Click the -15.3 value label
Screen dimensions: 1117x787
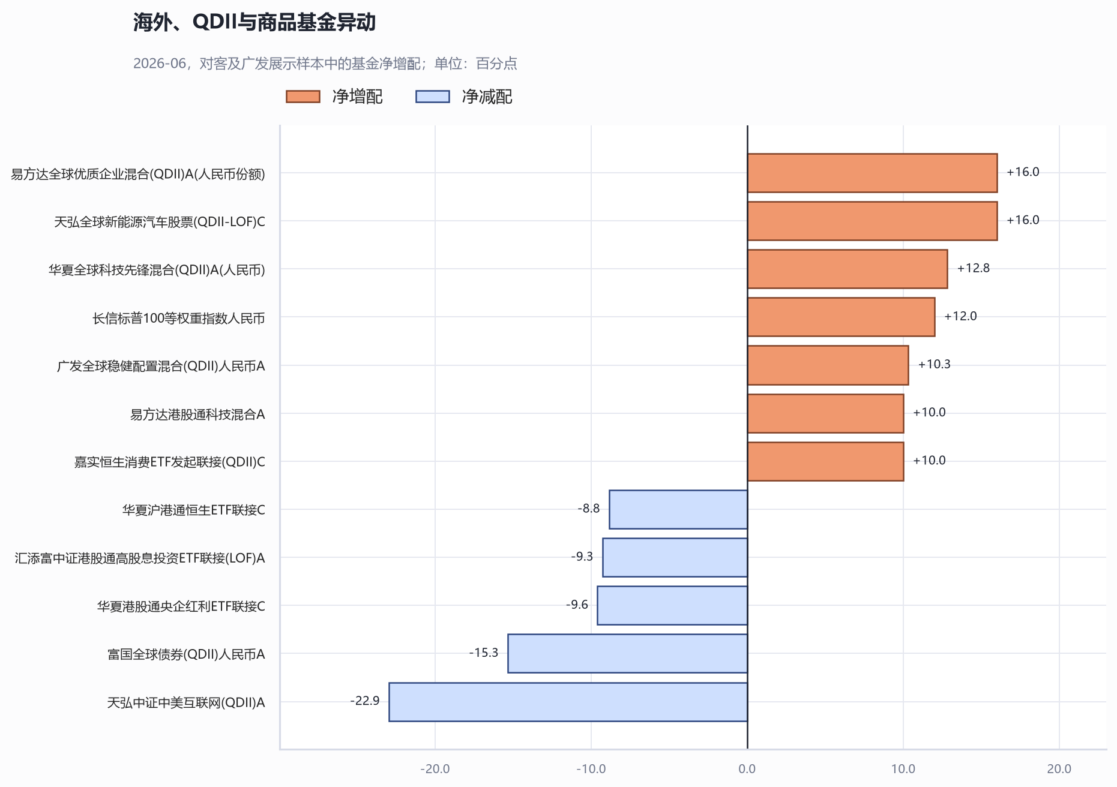point(484,653)
